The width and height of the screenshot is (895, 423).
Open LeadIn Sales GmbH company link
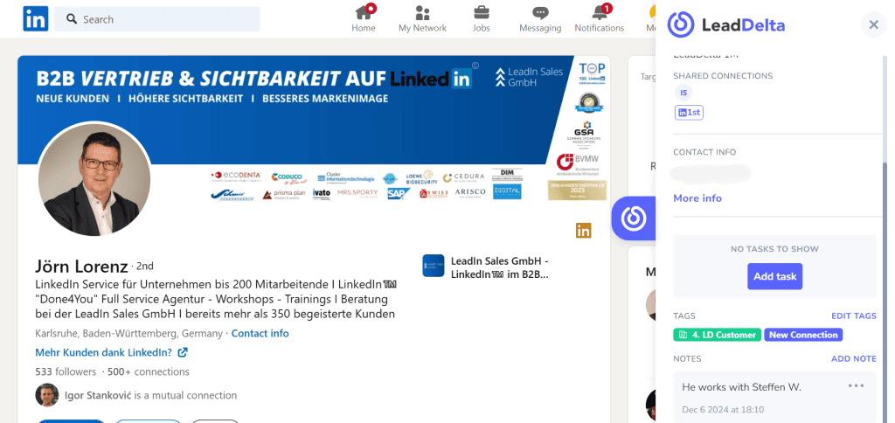tap(499, 267)
